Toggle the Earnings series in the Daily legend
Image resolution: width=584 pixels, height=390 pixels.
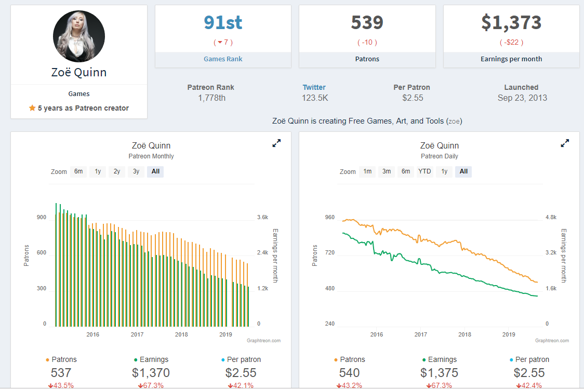[x=440, y=359]
